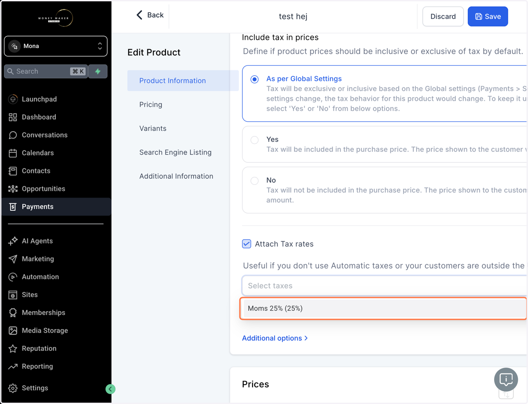Image resolution: width=528 pixels, height=404 pixels.
Task: Select the 'Yes' tax inclusion radio button
Action: (254, 140)
